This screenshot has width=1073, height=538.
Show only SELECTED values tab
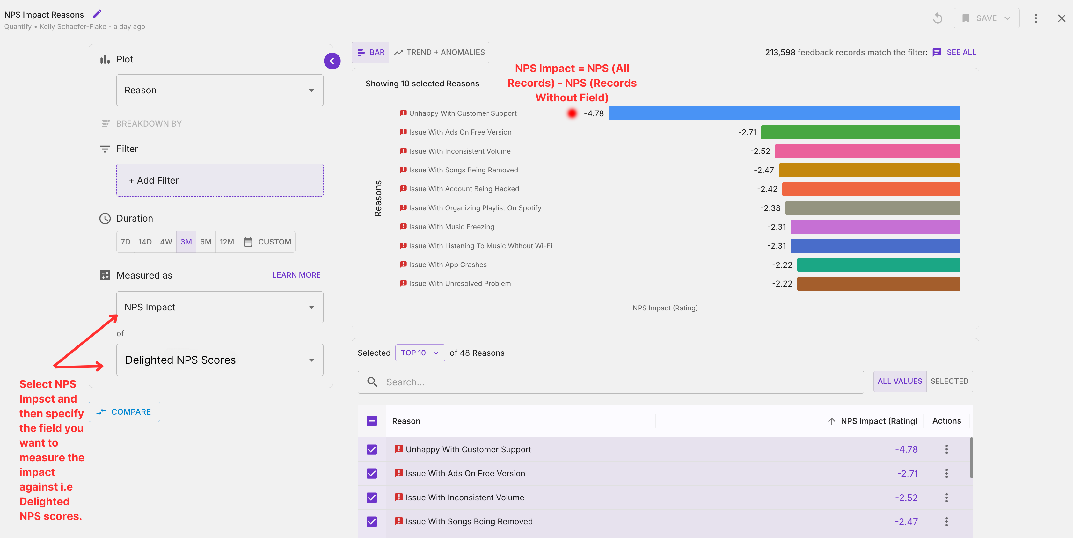(949, 381)
